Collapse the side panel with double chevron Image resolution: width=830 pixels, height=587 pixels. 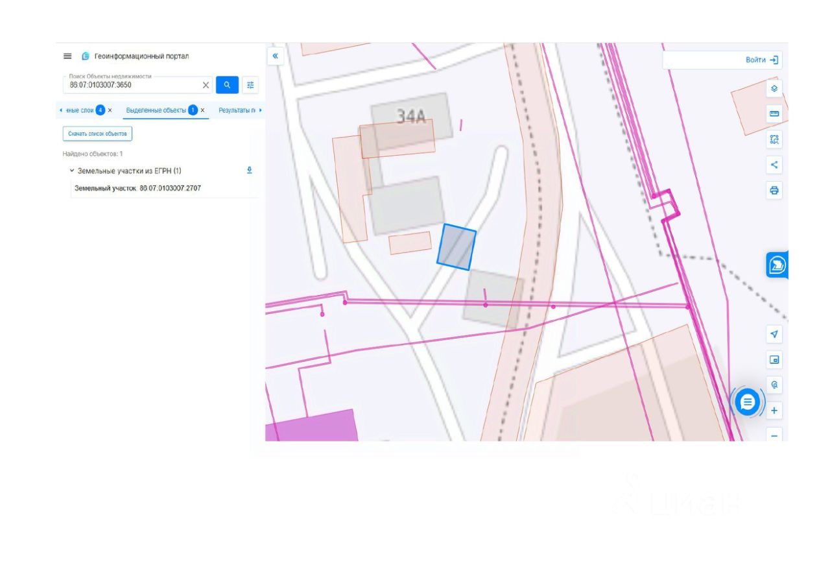coord(276,56)
